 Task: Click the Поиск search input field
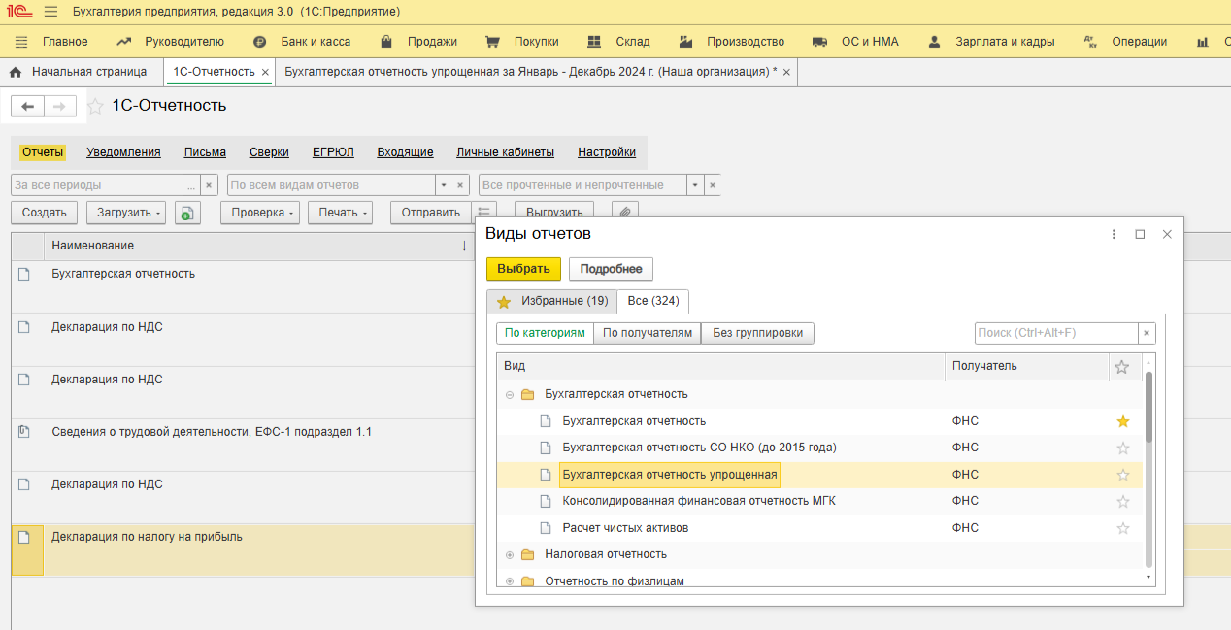click(x=1054, y=333)
